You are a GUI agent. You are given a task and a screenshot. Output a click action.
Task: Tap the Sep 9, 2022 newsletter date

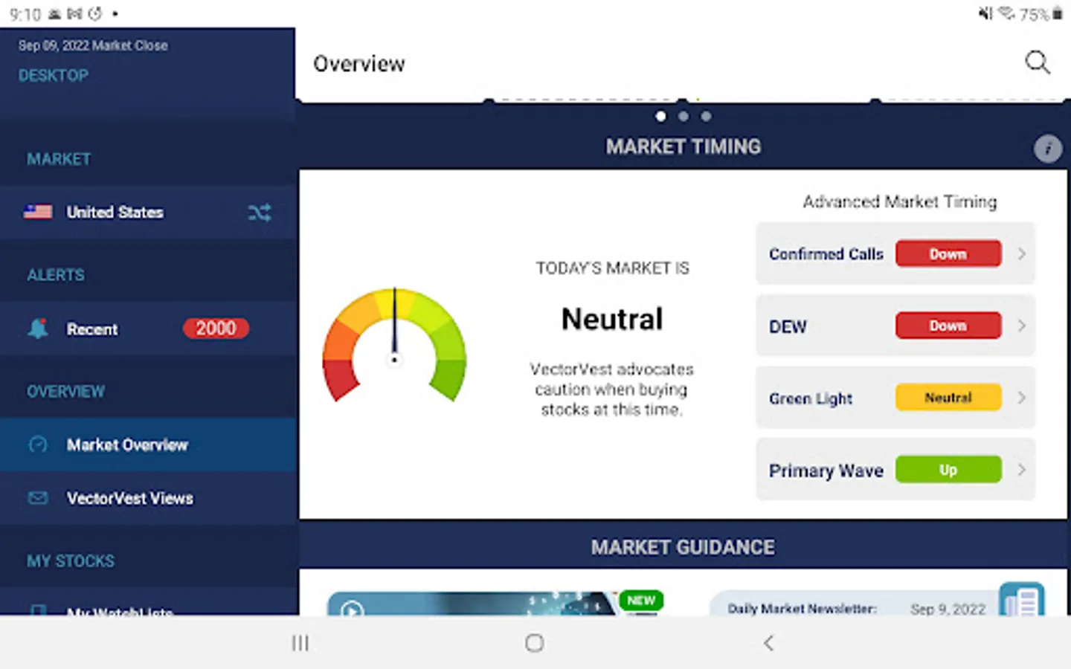click(948, 609)
